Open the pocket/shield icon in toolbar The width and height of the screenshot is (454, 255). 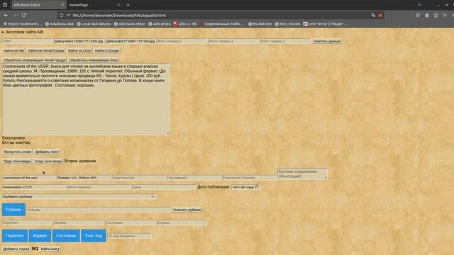pos(418,15)
